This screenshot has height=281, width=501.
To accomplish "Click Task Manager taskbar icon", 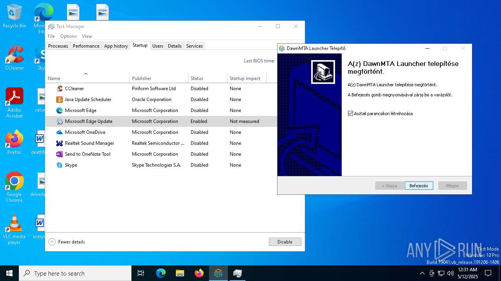I will (x=238, y=273).
